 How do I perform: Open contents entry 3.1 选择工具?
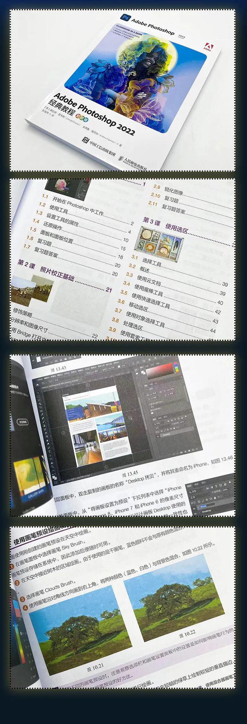(x=146, y=261)
